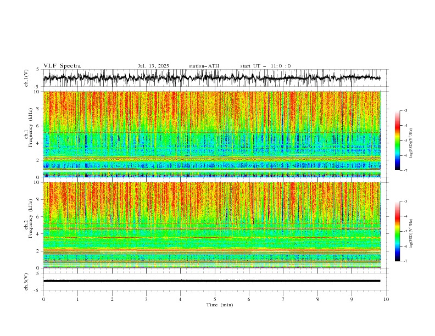Click the ch.1 PSD color scale bar

point(397,141)
